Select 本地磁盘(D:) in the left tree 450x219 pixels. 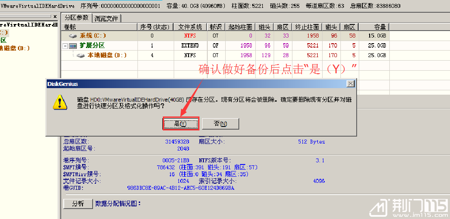[x=15, y=48]
